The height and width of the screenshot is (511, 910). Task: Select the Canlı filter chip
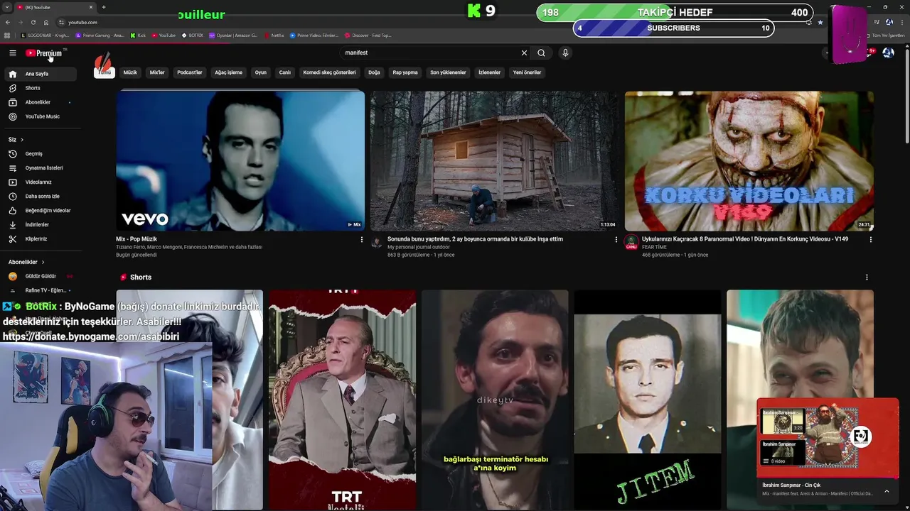tap(285, 72)
